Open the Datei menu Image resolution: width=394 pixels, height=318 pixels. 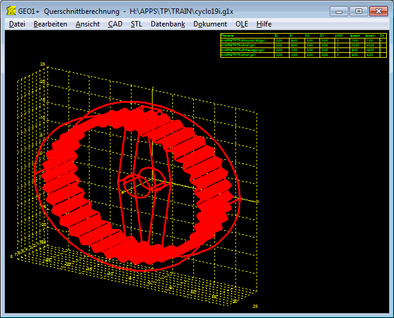pos(17,24)
